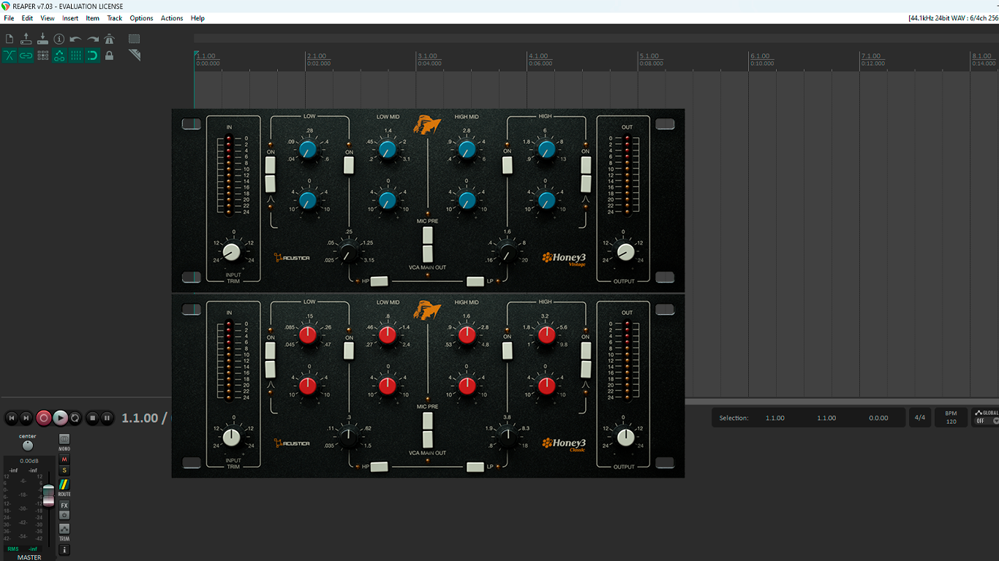The height and width of the screenshot is (561, 999).
Task: Click the 4/4 time signature box
Action: (x=919, y=418)
